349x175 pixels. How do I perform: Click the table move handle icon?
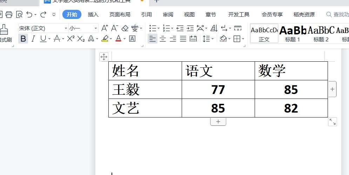pyautogui.click(x=104, y=57)
